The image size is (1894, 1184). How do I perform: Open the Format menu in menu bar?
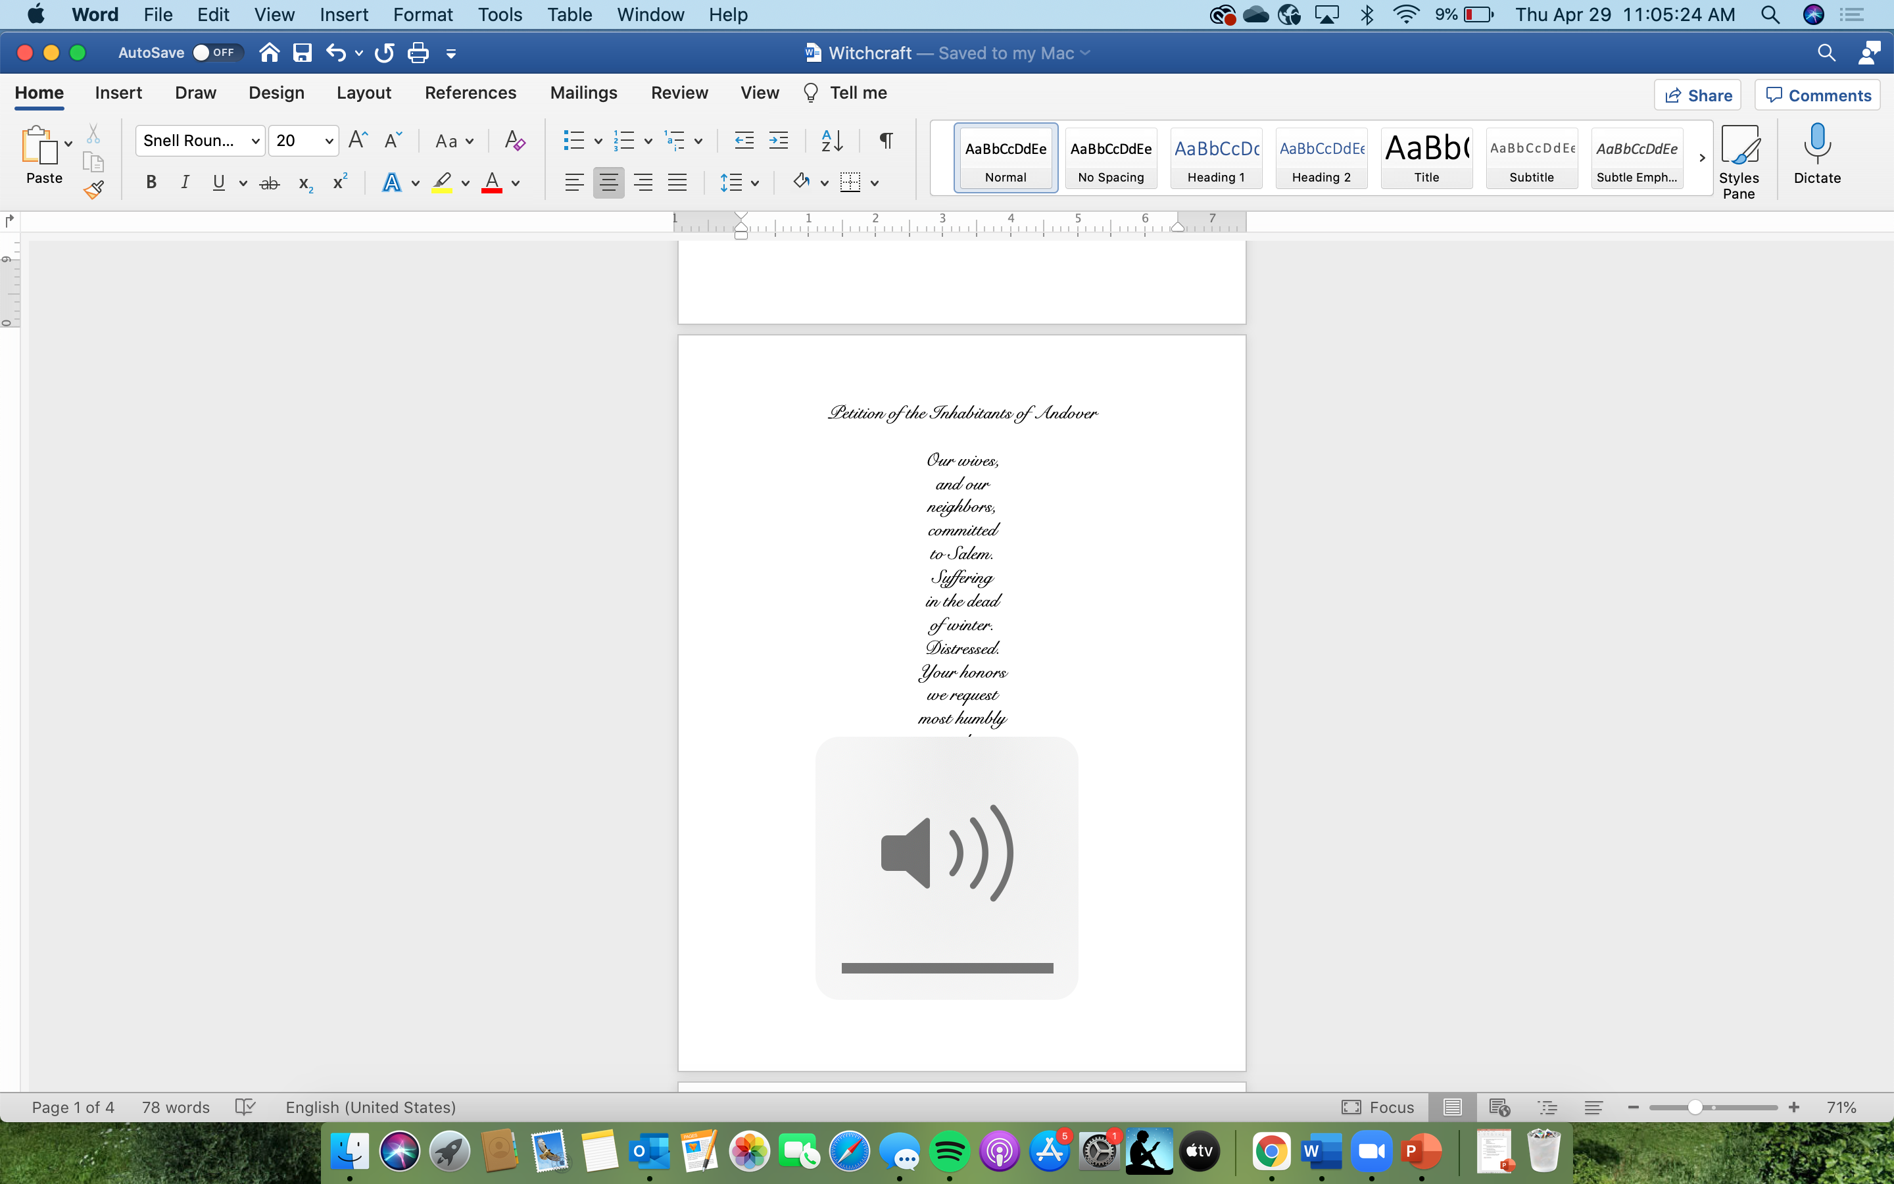423,15
